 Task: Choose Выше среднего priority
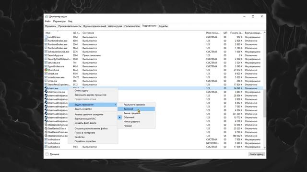[136, 113]
